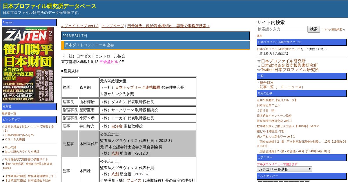Open 国会会議録 本会議 44号 link
The height and width of the screenshot is (182, 348).
294,151
